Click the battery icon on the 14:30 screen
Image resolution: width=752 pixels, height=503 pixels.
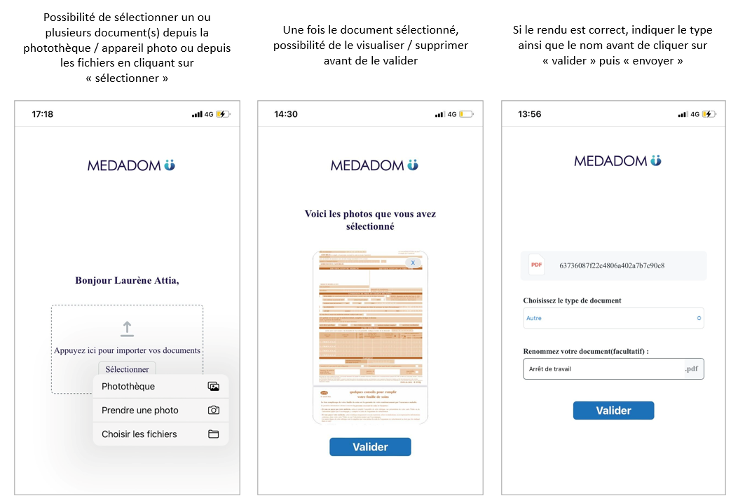coord(466,114)
